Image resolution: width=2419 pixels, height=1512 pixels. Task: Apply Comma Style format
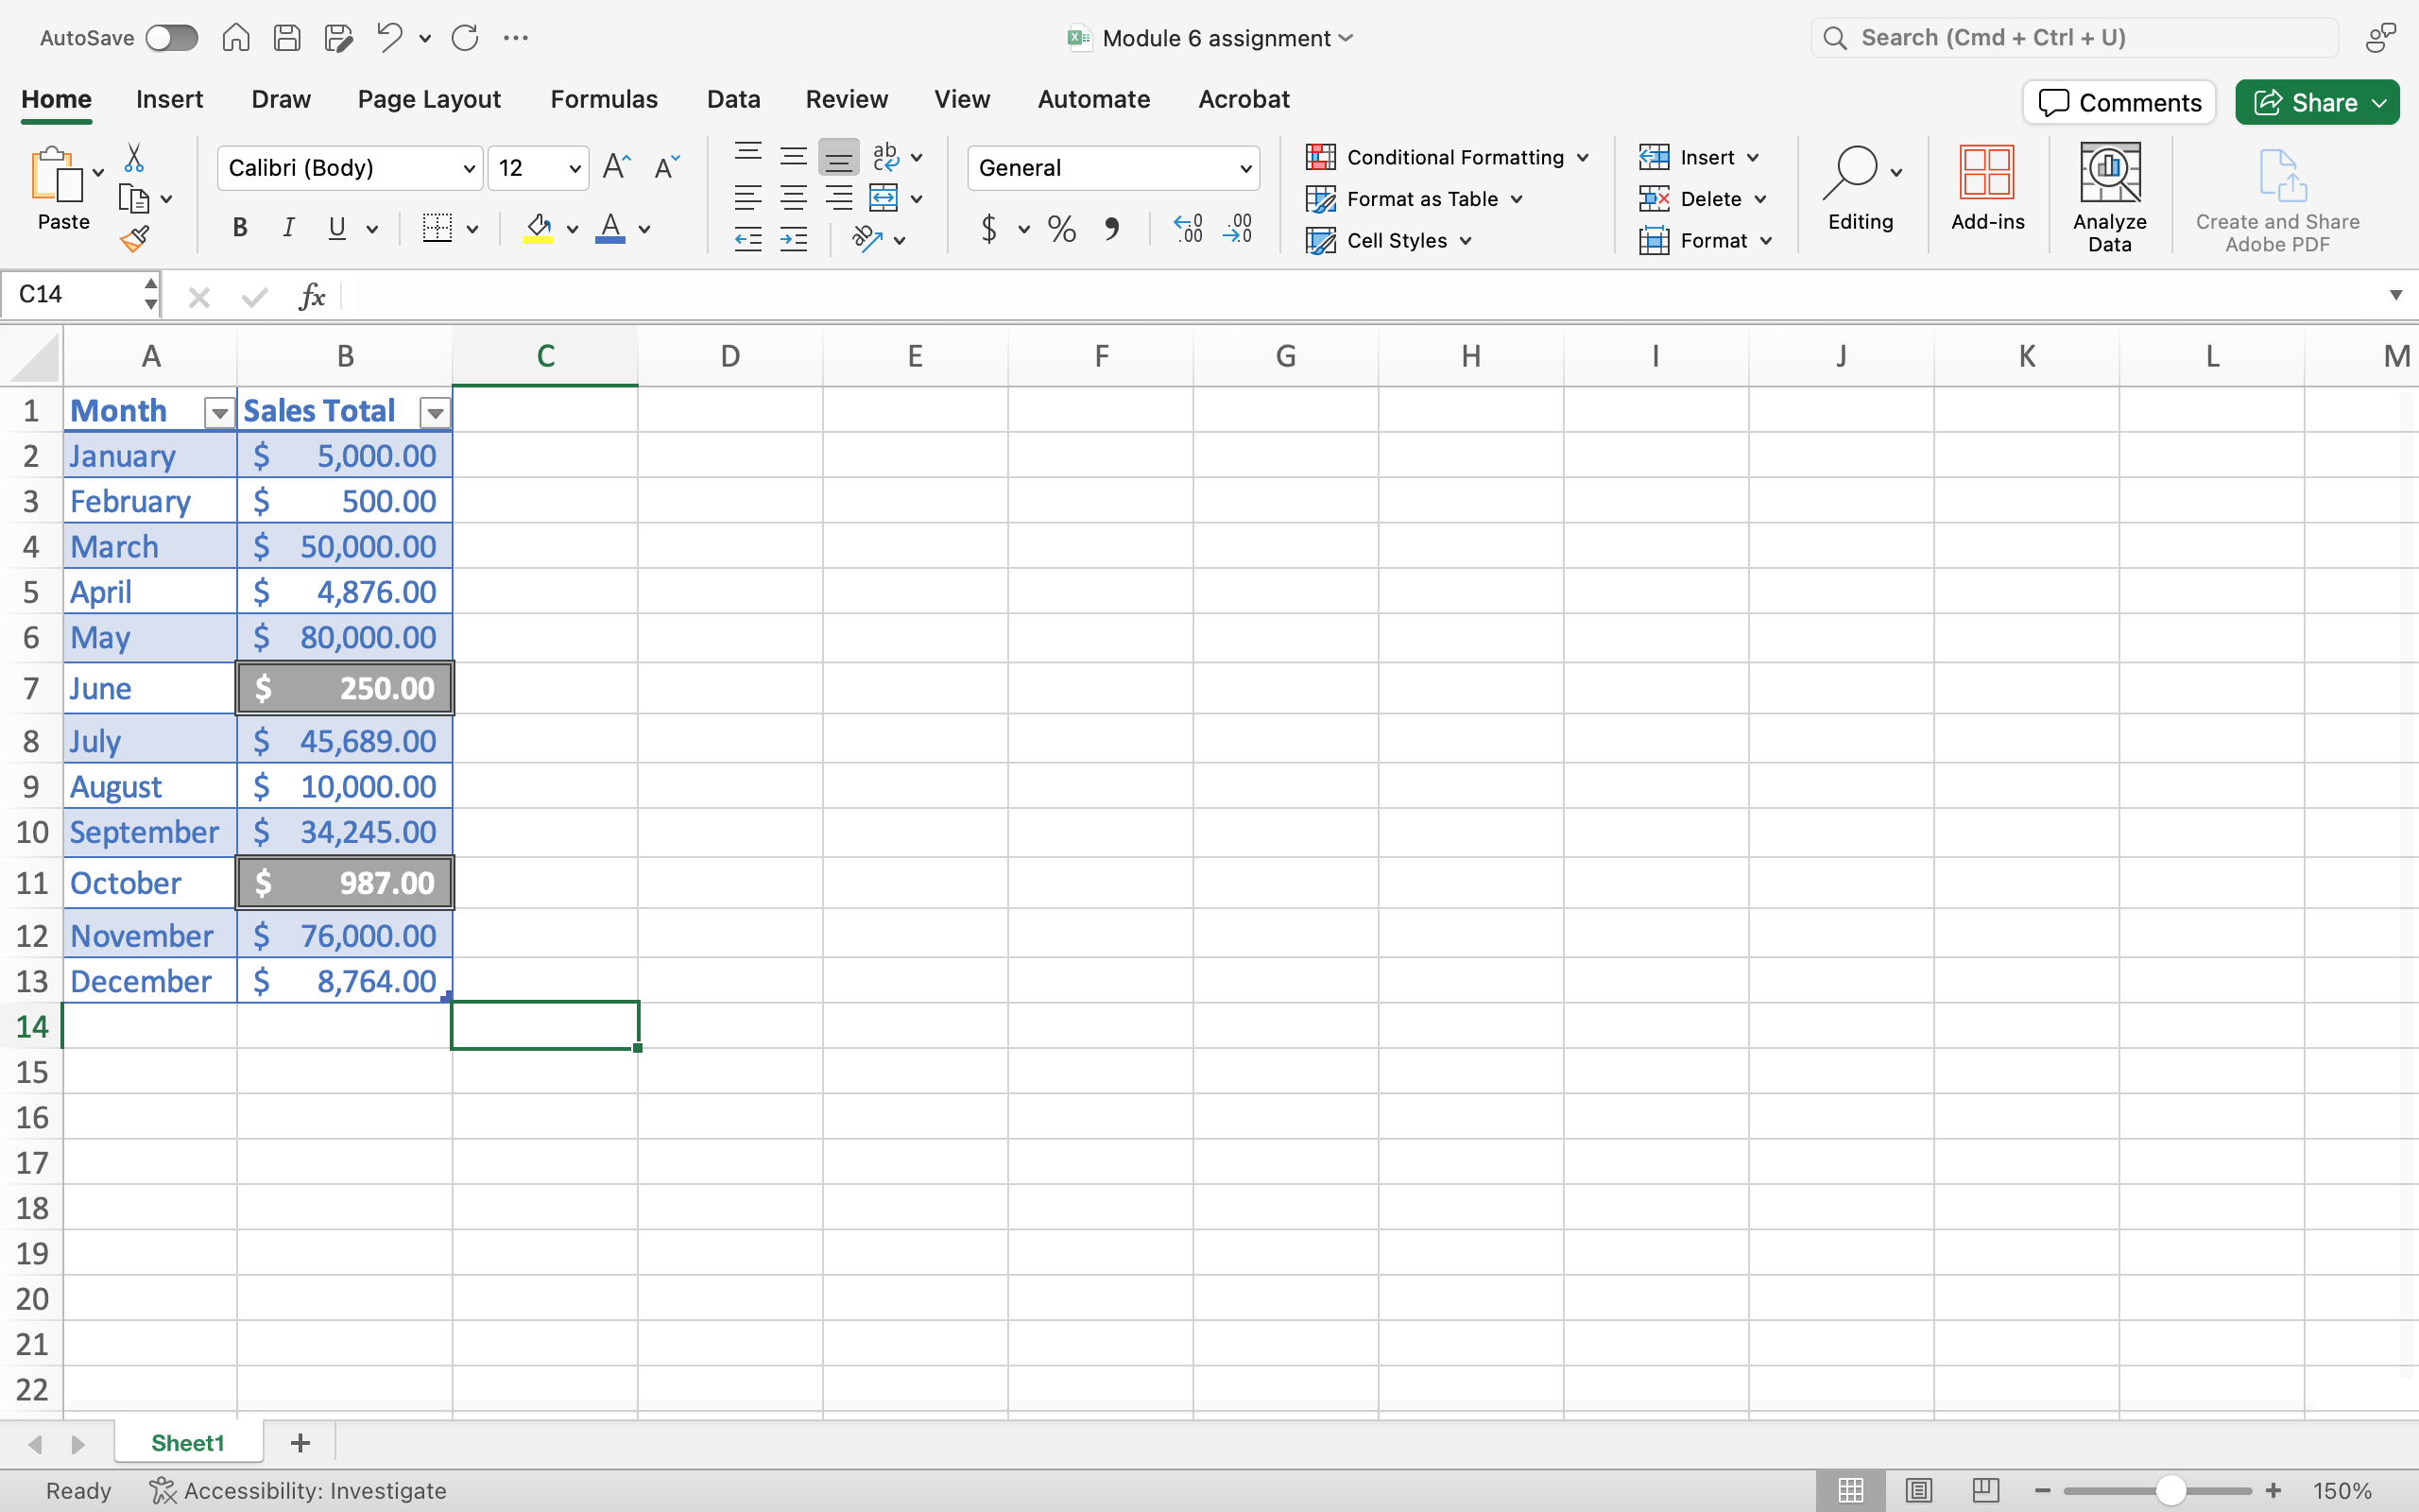pyautogui.click(x=1111, y=229)
